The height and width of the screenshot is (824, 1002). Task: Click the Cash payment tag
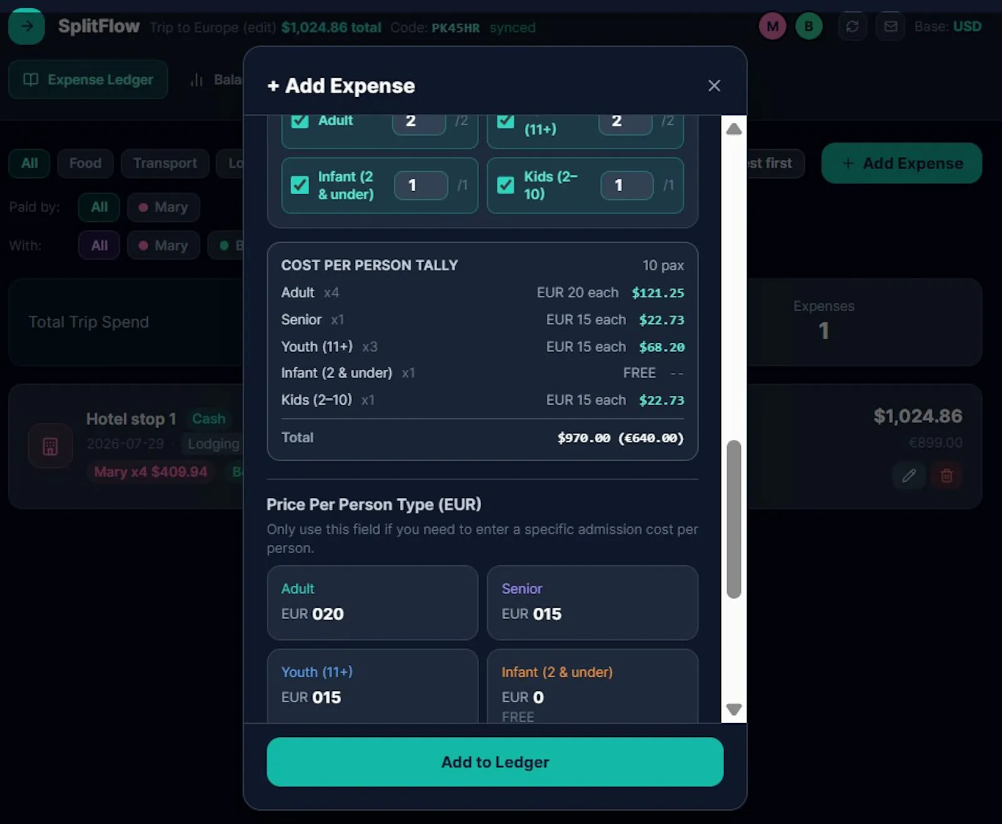pos(209,419)
